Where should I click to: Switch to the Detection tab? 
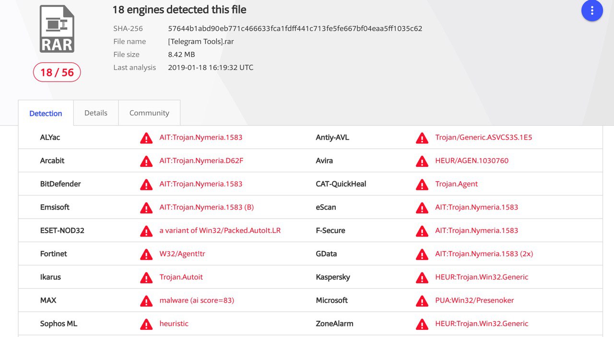click(46, 113)
